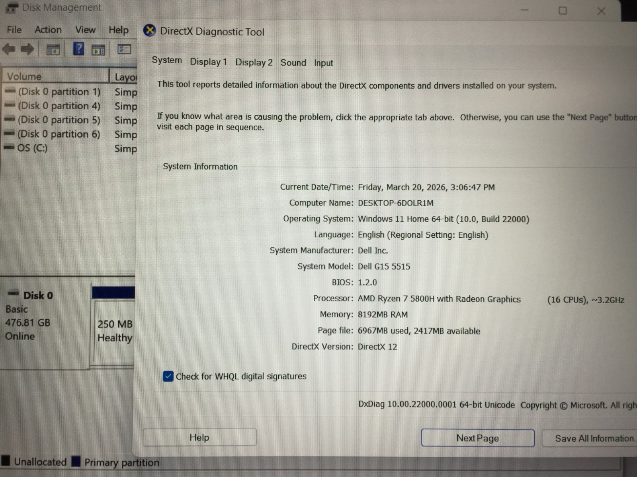Click the Forward arrow in Disk Management toolbar

[27, 49]
